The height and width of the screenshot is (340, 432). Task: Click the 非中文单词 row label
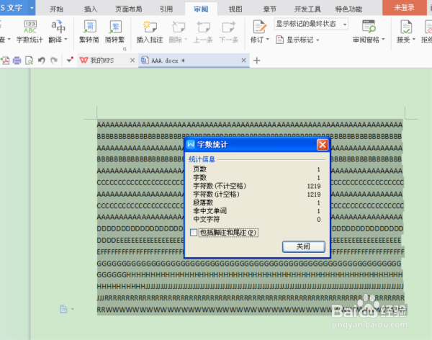coord(210,211)
